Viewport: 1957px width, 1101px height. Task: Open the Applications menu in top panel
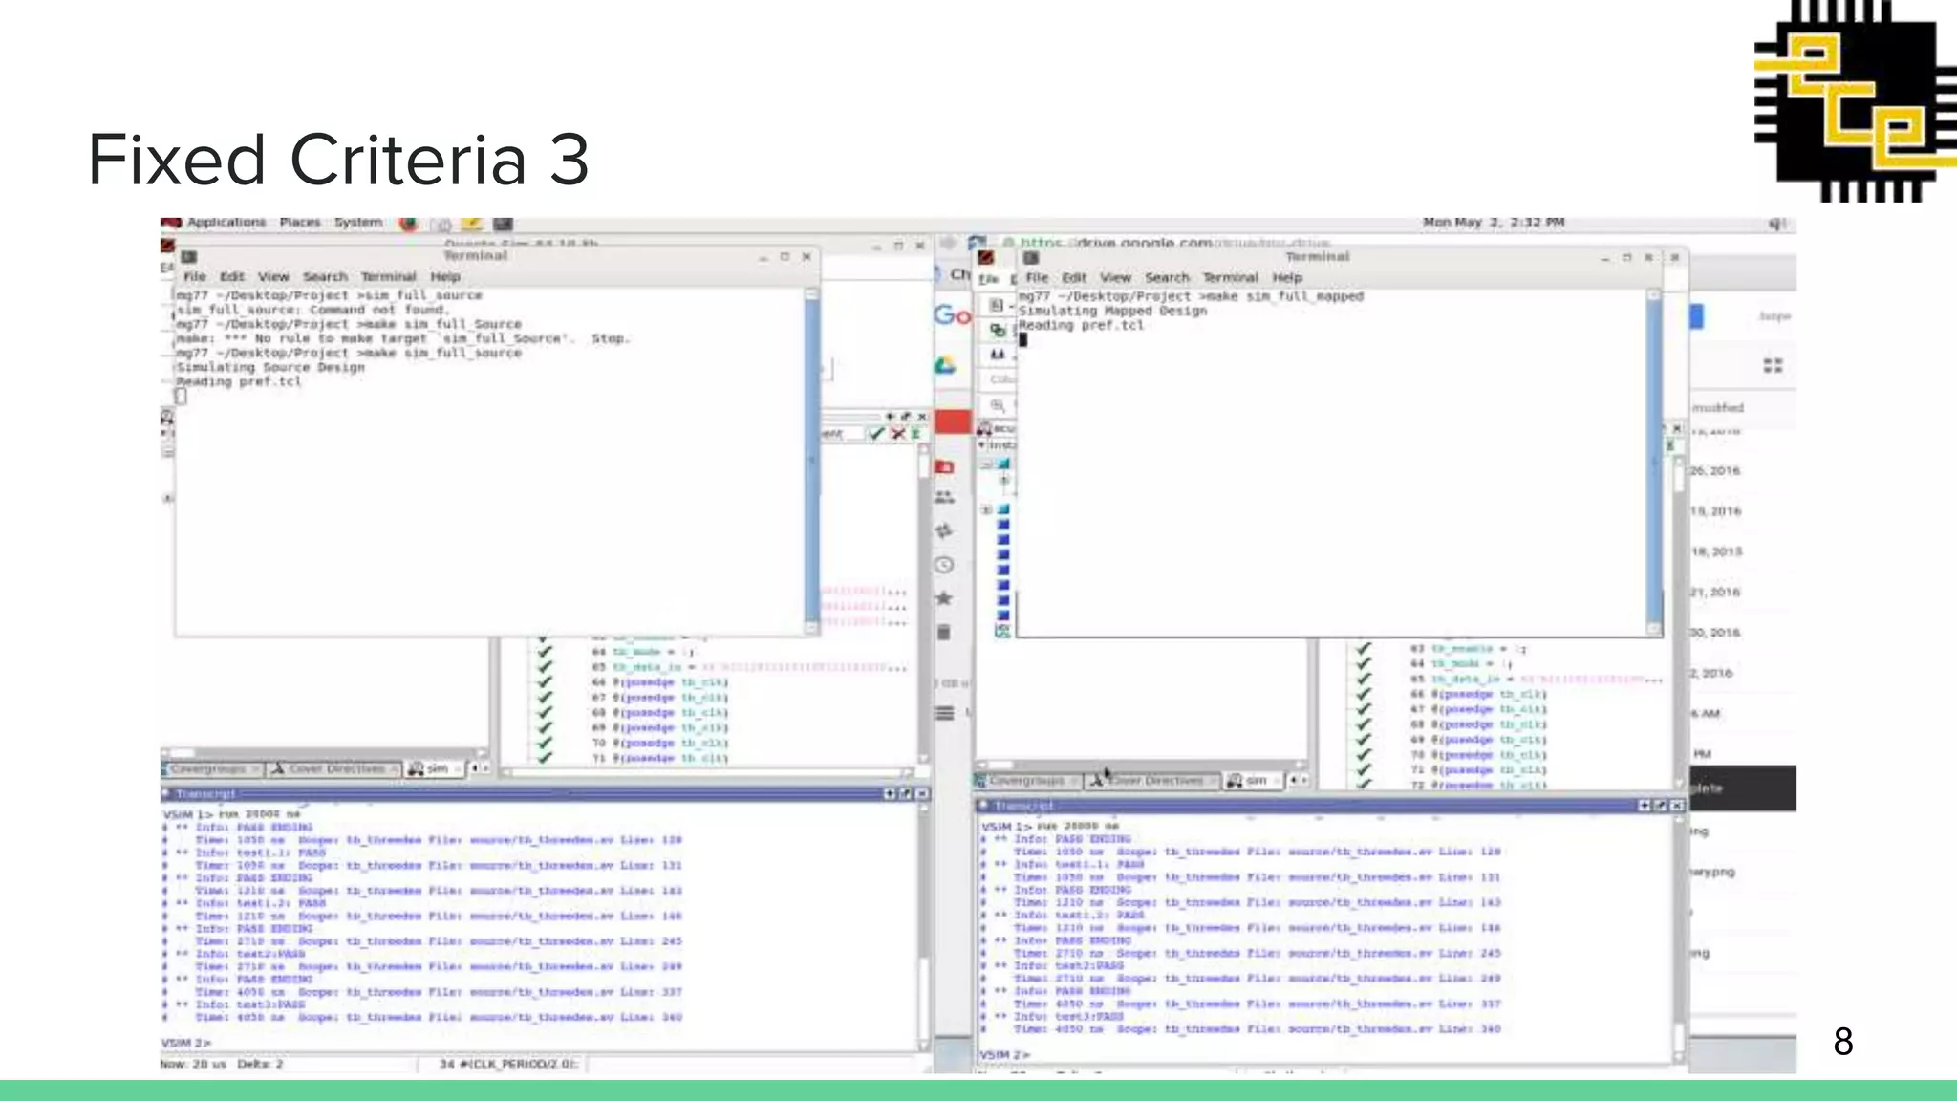click(226, 223)
